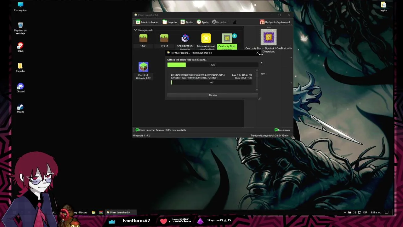Show hidden system tray icons

tap(345, 212)
